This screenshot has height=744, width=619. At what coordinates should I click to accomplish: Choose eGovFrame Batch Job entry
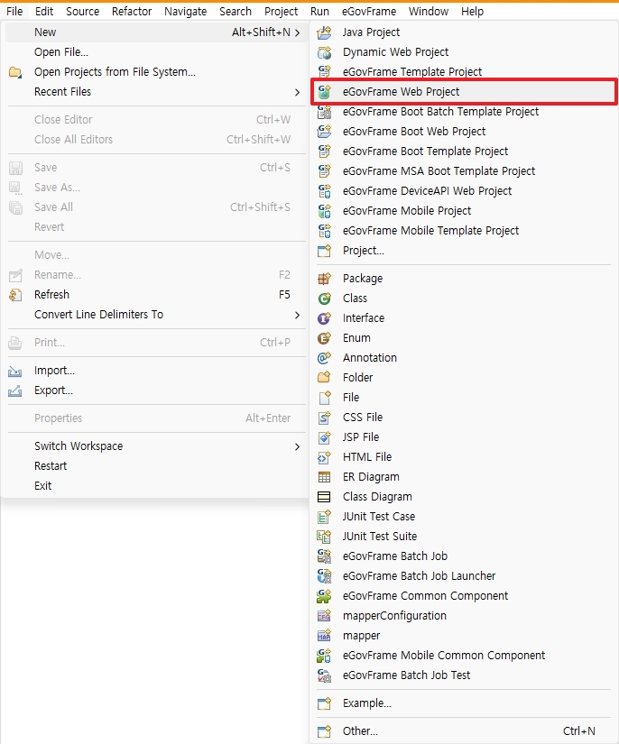click(x=464, y=556)
